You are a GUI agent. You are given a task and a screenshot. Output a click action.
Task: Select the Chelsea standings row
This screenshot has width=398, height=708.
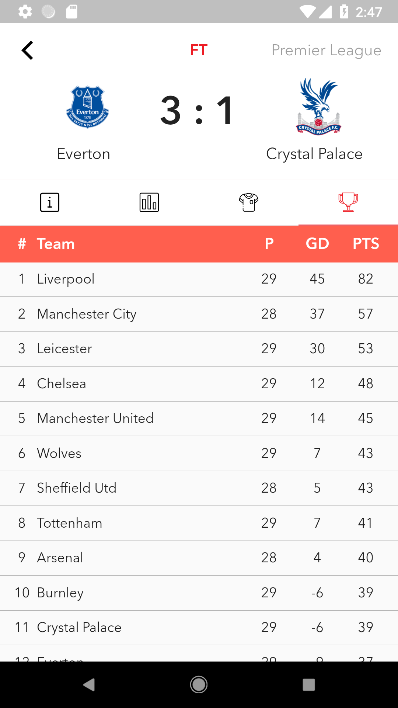coord(199,383)
